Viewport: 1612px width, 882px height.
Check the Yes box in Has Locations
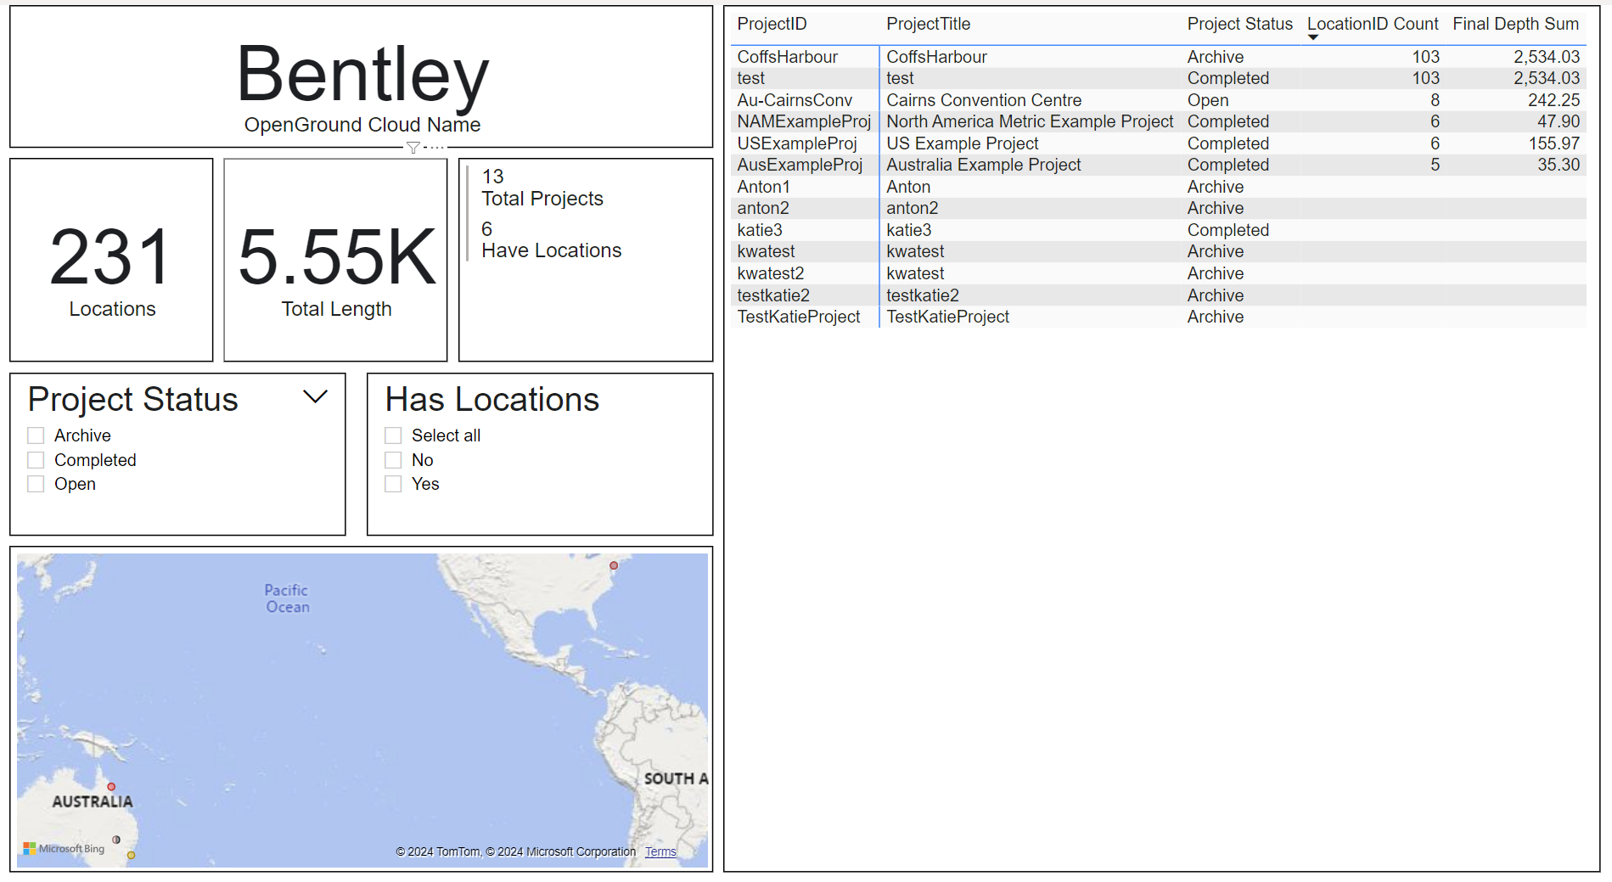tap(393, 484)
